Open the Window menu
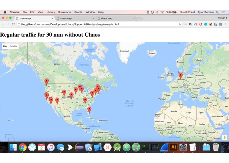Image resolution: width=229 pixels, height=163 pixels. tap(90, 12)
